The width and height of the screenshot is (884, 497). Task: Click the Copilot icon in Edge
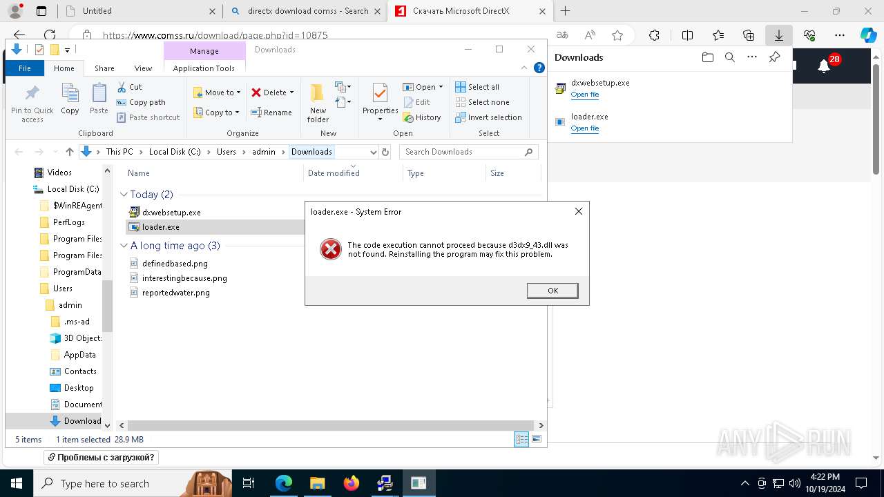[x=868, y=35]
